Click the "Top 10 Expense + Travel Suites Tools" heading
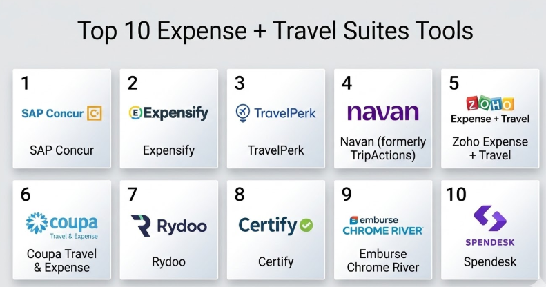This screenshot has width=546, height=287. click(275, 31)
